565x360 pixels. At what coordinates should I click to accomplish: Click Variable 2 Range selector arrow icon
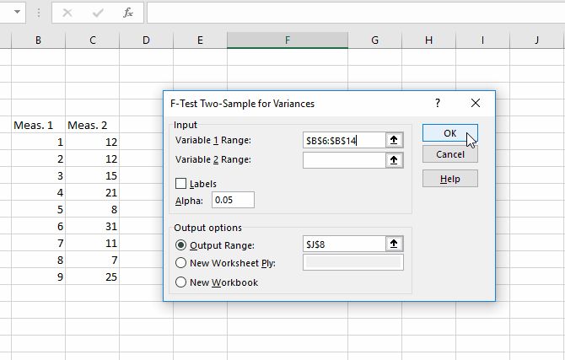click(x=394, y=160)
